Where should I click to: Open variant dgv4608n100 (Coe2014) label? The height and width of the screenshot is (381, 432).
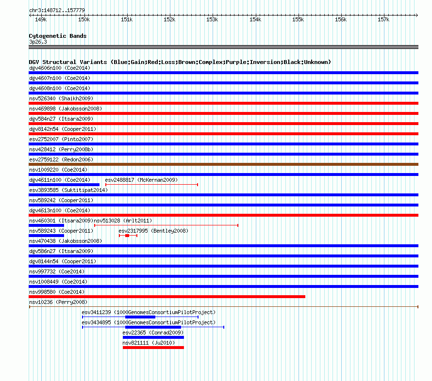(60, 88)
